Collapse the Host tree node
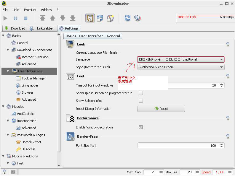This screenshot has height=176, width=235. pos(8,163)
